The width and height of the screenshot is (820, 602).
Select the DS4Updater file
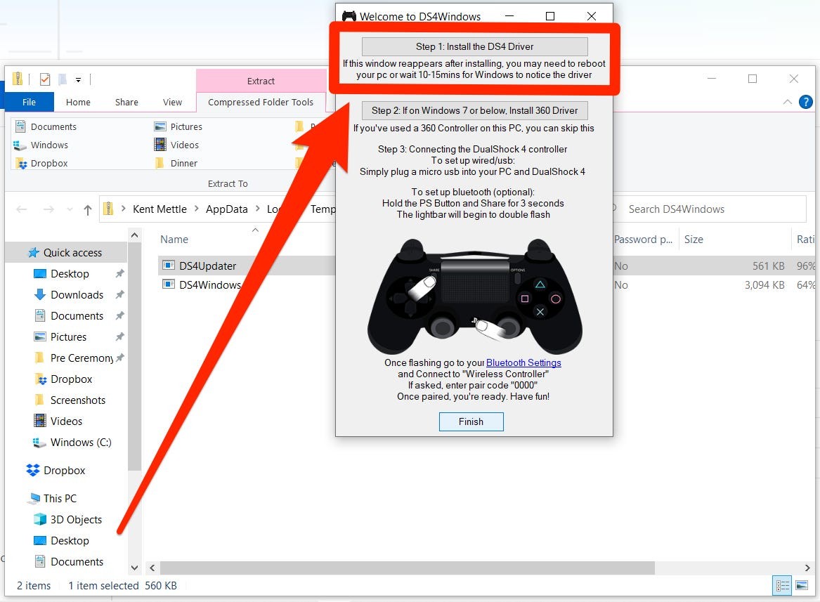click(207, 266)
